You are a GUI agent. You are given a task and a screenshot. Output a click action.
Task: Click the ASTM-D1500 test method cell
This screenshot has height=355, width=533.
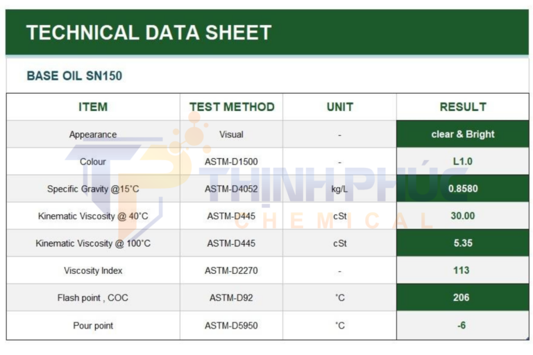[x=232, y=162]
